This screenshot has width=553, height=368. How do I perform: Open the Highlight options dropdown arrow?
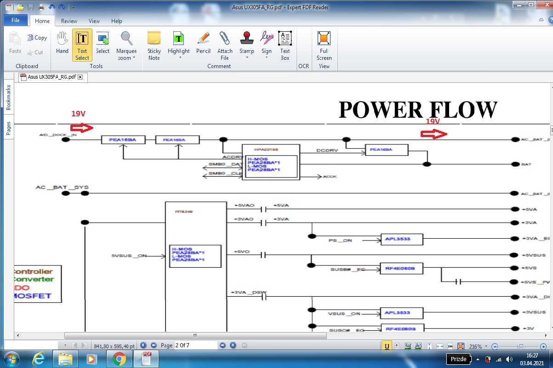[180, 58]
